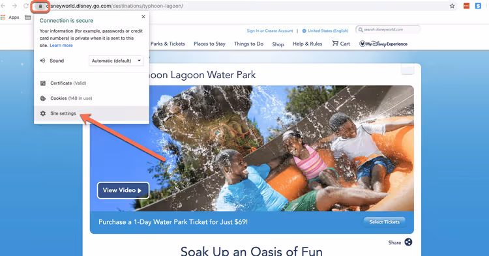The width and height of the screenshot is (489, 256).
Task: Open Things to Do menu
Action: pos(249,44)
